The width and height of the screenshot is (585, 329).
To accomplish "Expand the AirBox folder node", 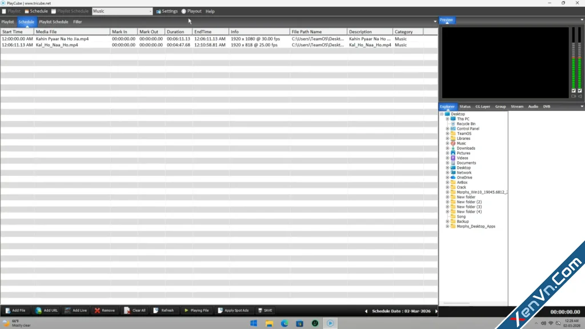I will (x=447, y=182).
